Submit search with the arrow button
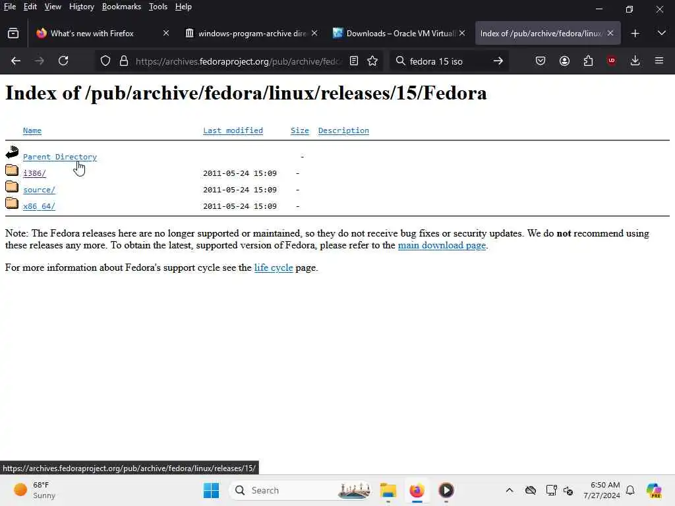 point(498,61)
